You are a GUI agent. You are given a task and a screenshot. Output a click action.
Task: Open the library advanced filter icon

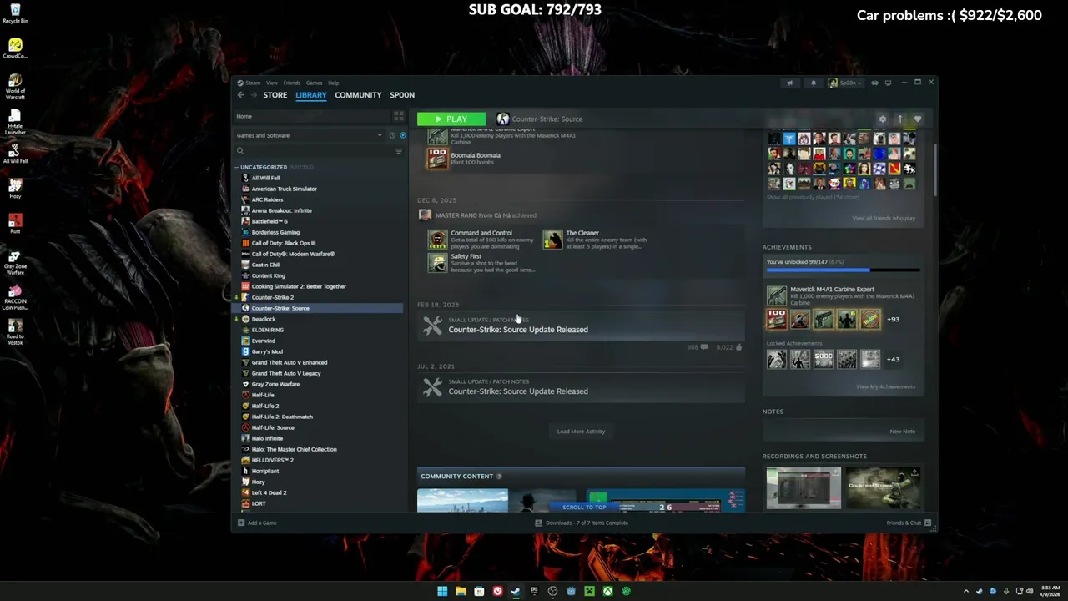(398, 151)
